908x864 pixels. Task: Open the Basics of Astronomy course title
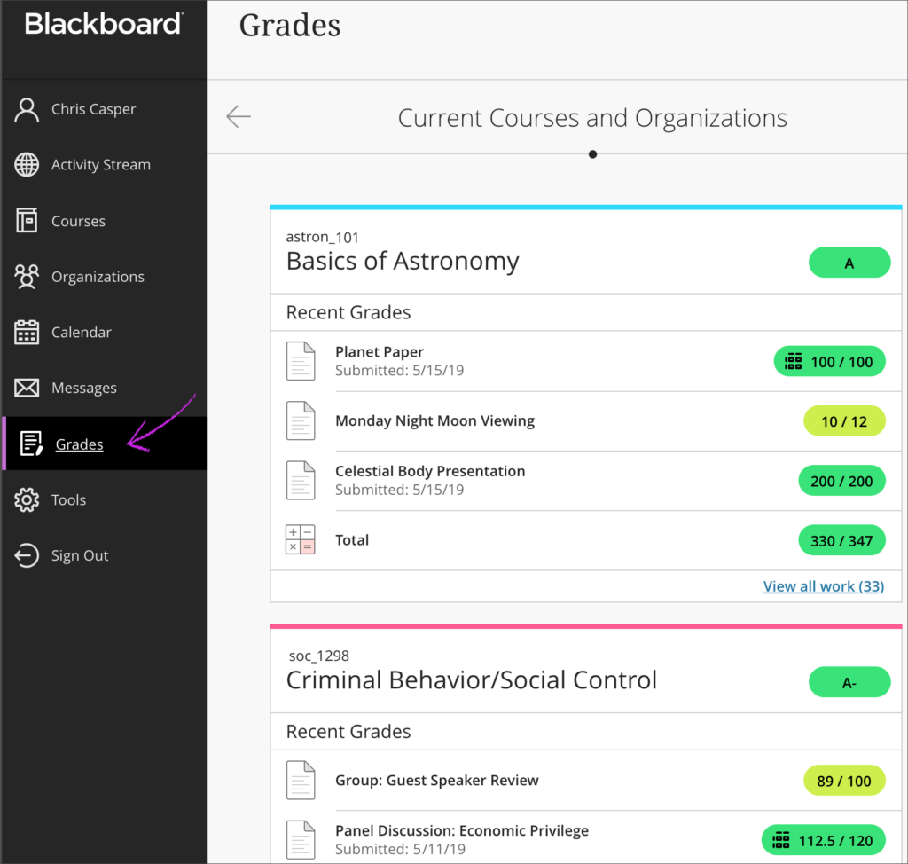click(403, 262)
